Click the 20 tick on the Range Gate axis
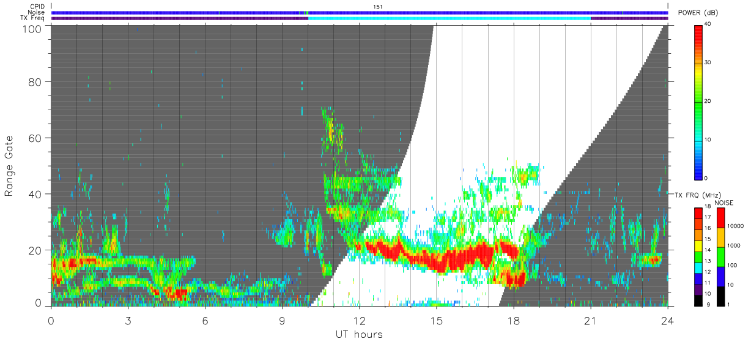Screen dimensions: 751x347 click(x=35, y=250)
